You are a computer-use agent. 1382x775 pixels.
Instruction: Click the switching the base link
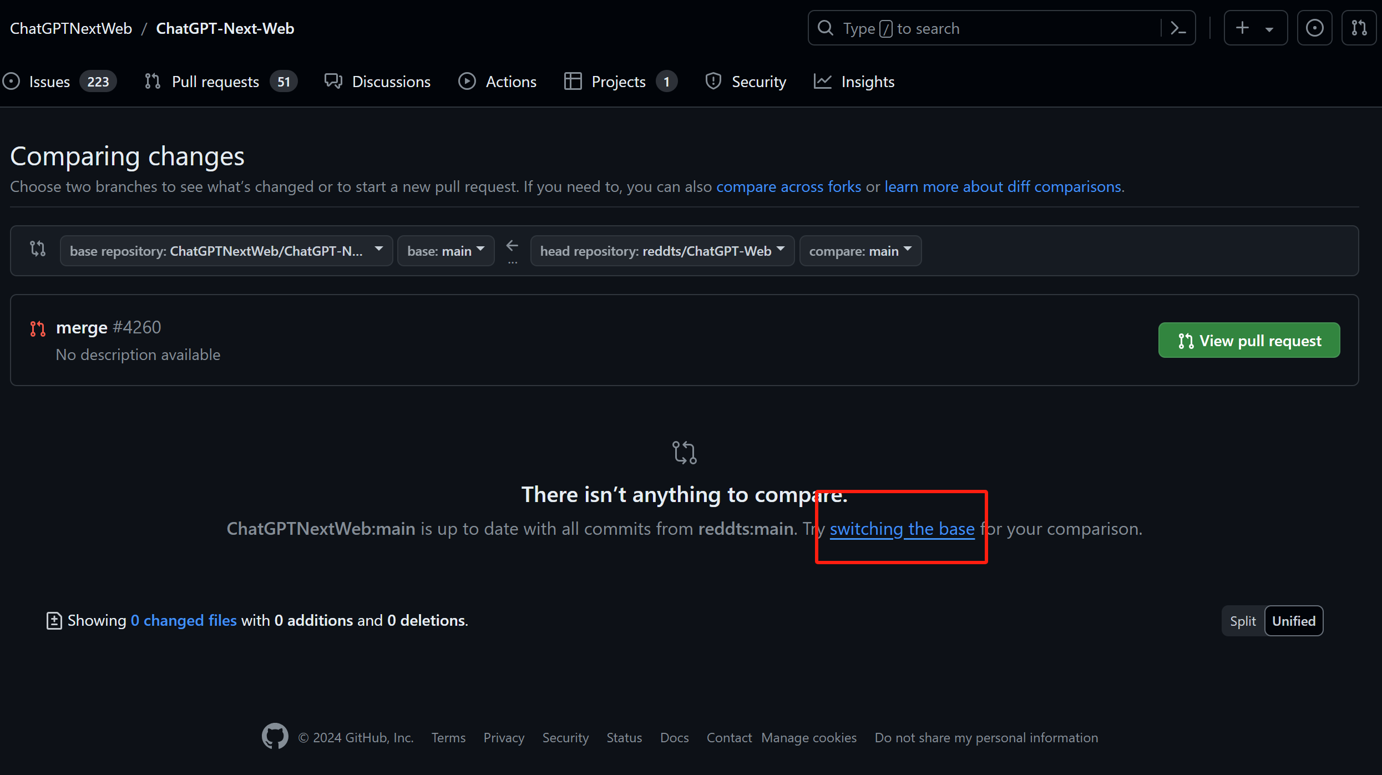[902, 529]
